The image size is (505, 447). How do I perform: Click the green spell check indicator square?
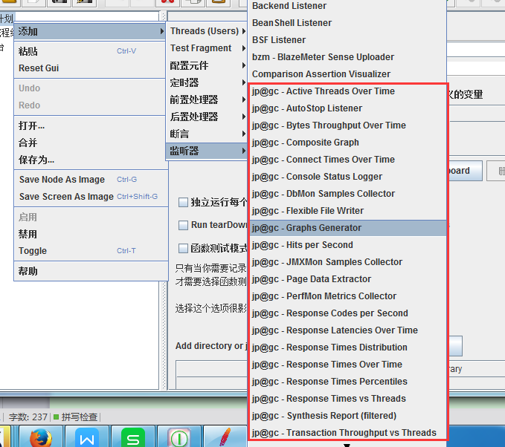click(x=56, y=417)
